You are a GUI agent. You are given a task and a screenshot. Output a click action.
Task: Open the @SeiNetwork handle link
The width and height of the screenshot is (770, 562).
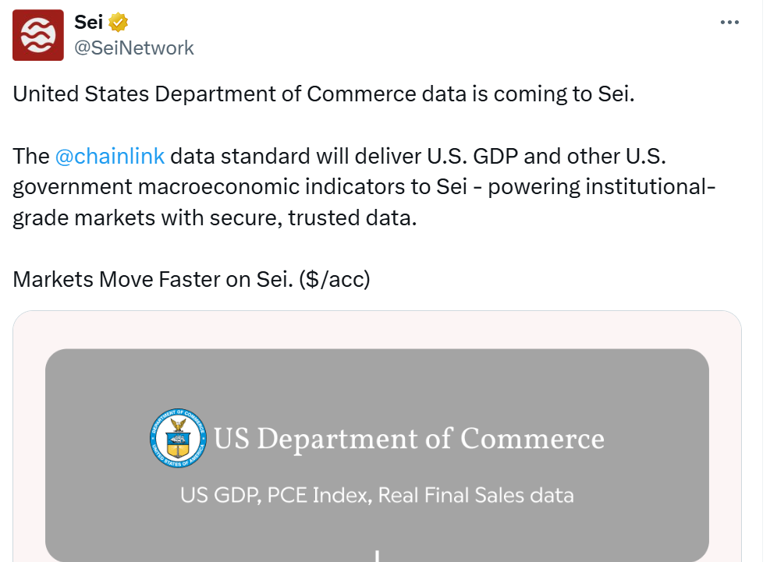click(x=134, y=48)
